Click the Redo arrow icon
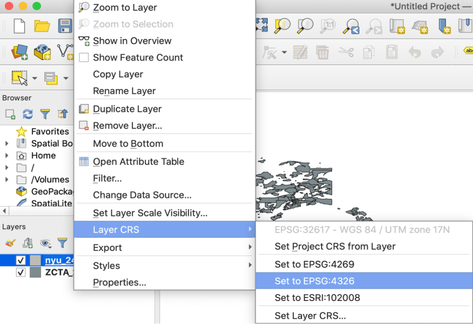The width and height of the screenshot is (473, 324). point(438,52)
